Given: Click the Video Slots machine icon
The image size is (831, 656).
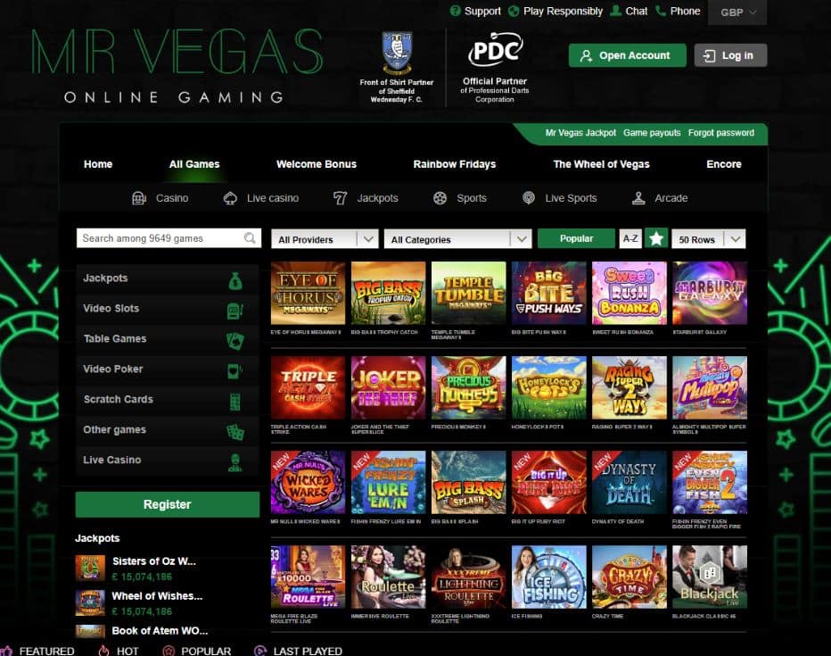Looking at the screenshot, I should point(234,311).
